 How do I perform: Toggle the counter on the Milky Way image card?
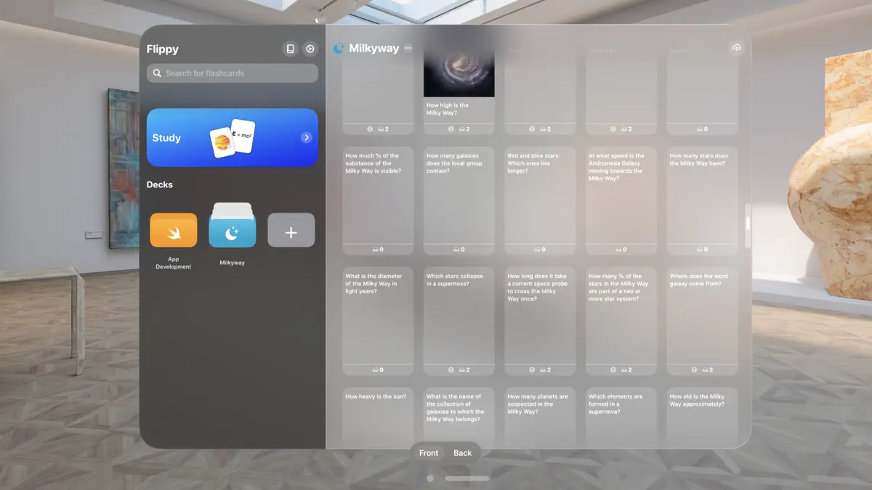pos(463,128)
